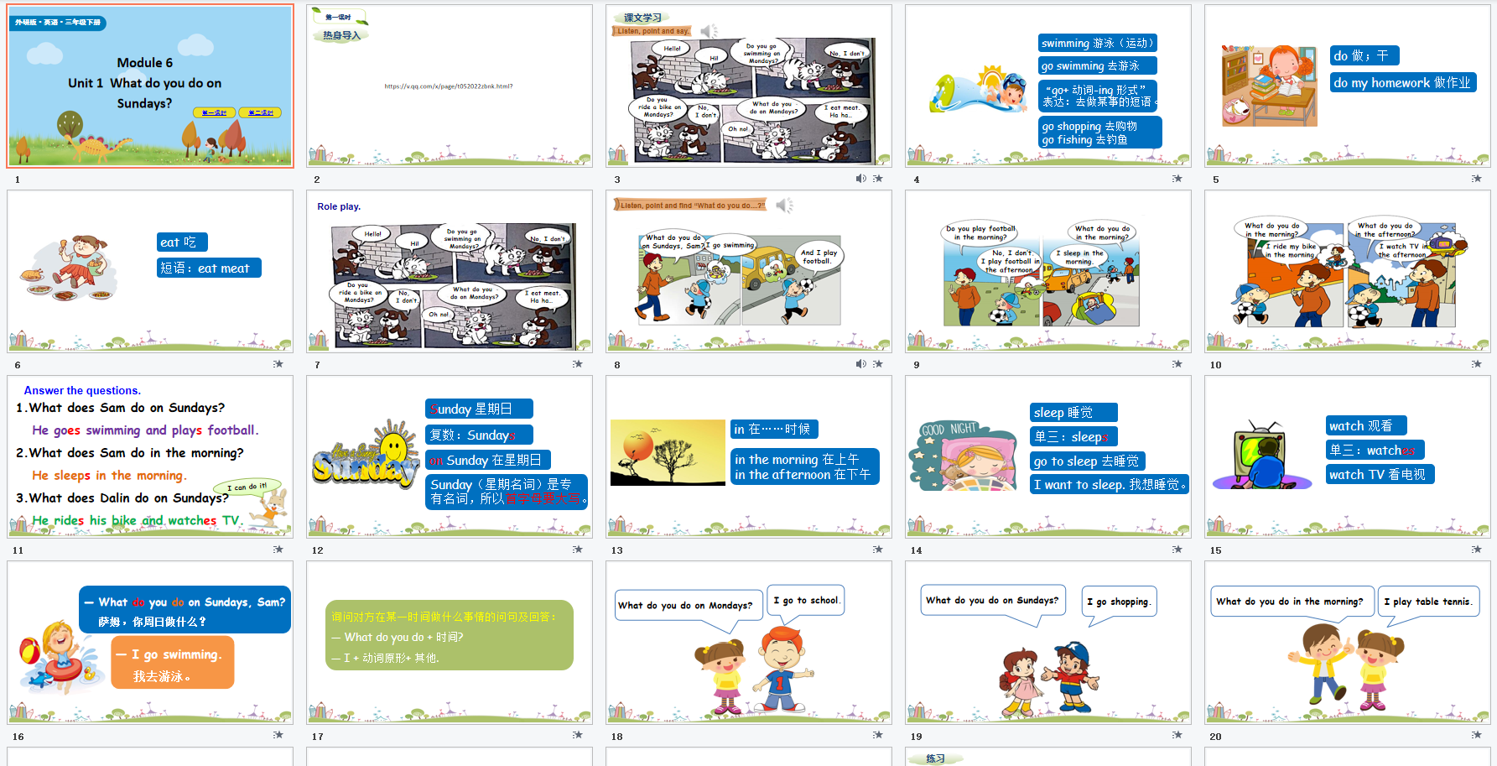
Task: Preview the animation star under slide 20
Action: click(1477, 735)
